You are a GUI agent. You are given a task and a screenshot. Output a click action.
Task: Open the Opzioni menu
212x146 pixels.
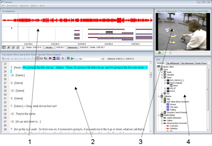point(34,6)
